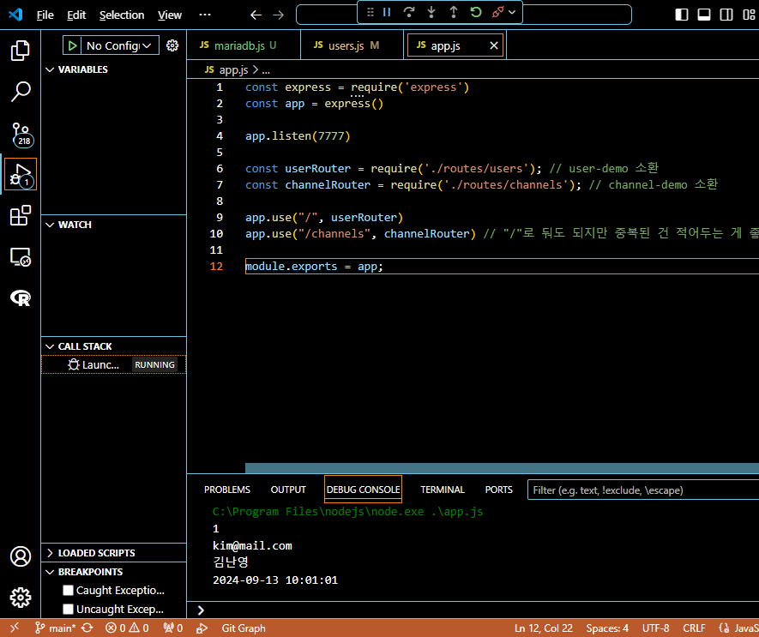
Task: Step over in debug toolbar
Action: click(x=409, y=12)
